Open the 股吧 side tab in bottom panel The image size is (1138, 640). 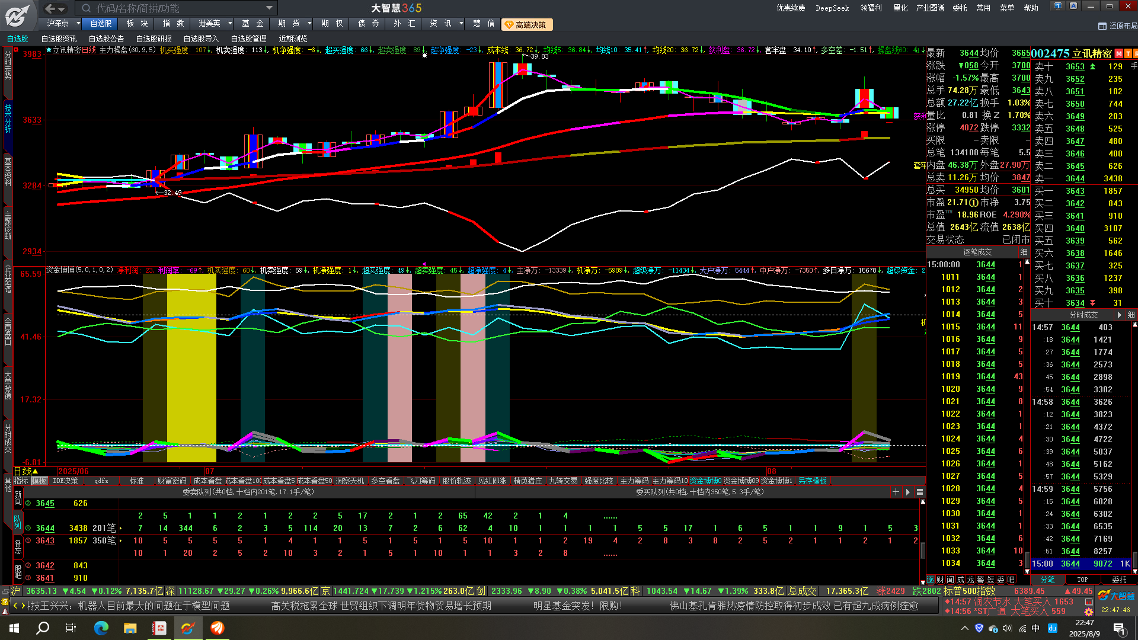click(x=18, y=572)
